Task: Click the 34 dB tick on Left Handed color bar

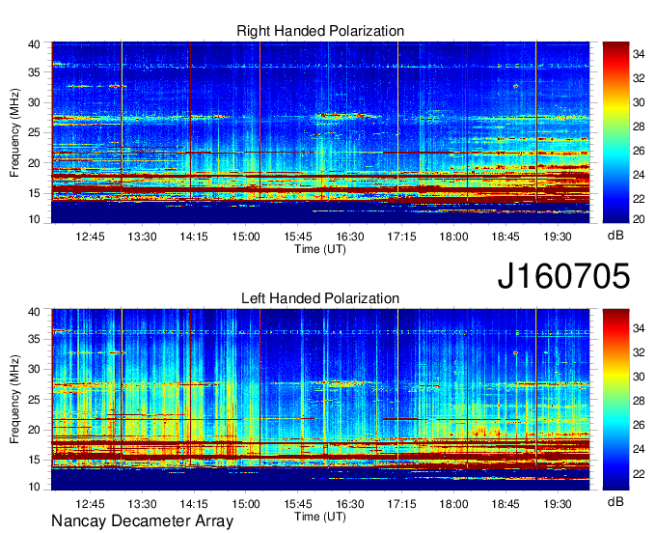Action: tap(639, 328)
